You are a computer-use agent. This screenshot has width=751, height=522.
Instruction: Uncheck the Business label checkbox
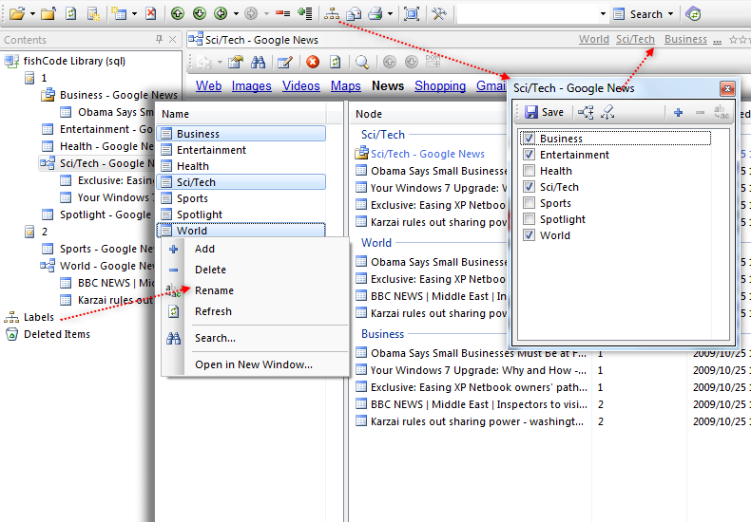point(529,139)
